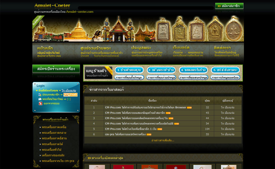Open the หน้าหลัก home menu
The width and height of the screenshot is (275, 169).
pos(45,48)
